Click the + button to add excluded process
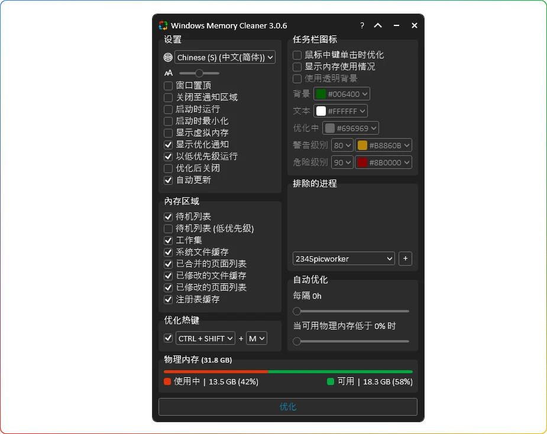 click(405, 258)
